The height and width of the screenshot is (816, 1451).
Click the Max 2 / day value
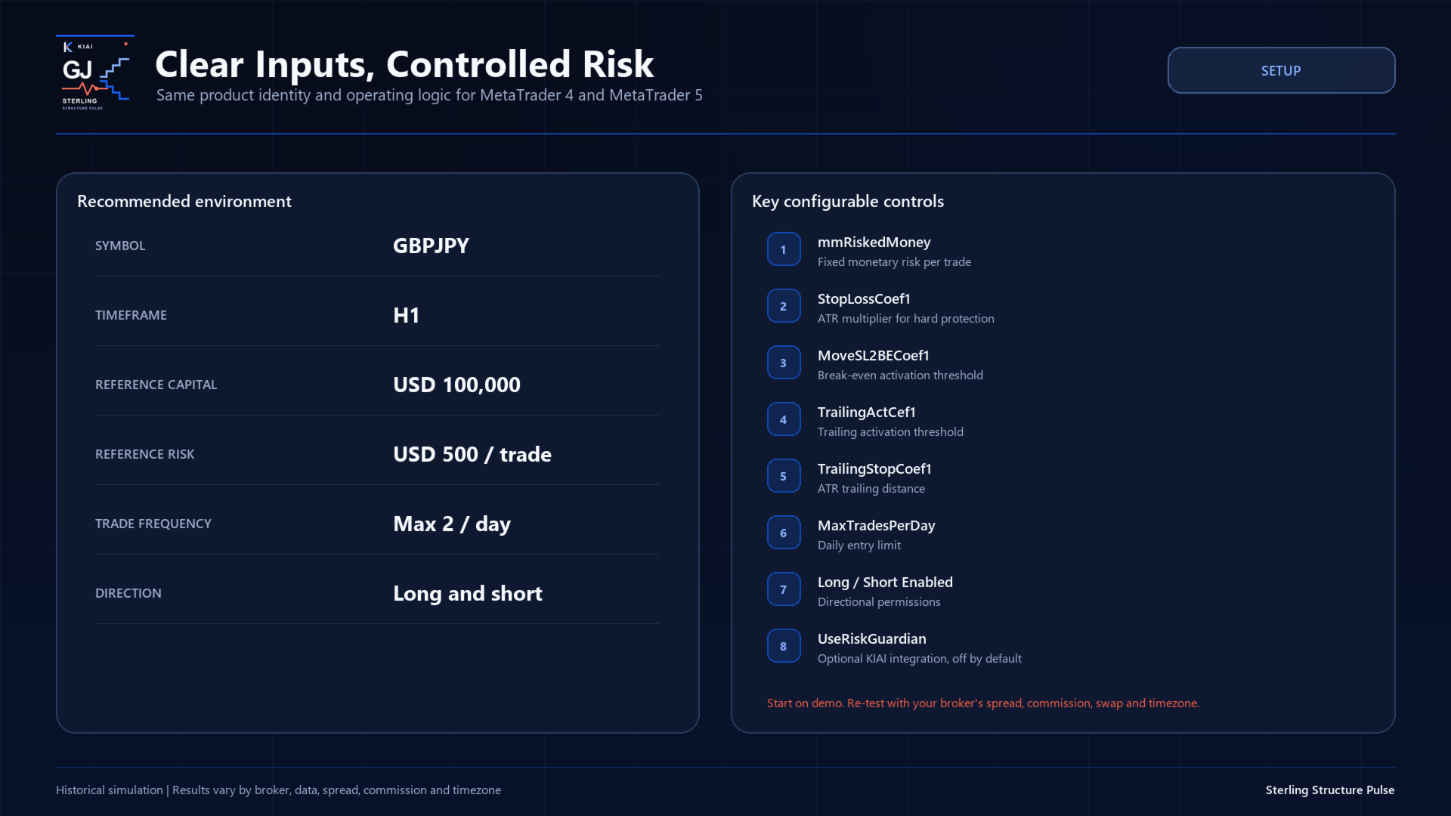tap(452, 524)
